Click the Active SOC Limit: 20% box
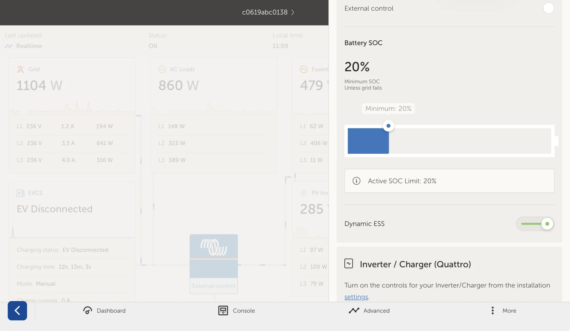 click(x=449, y=181)
